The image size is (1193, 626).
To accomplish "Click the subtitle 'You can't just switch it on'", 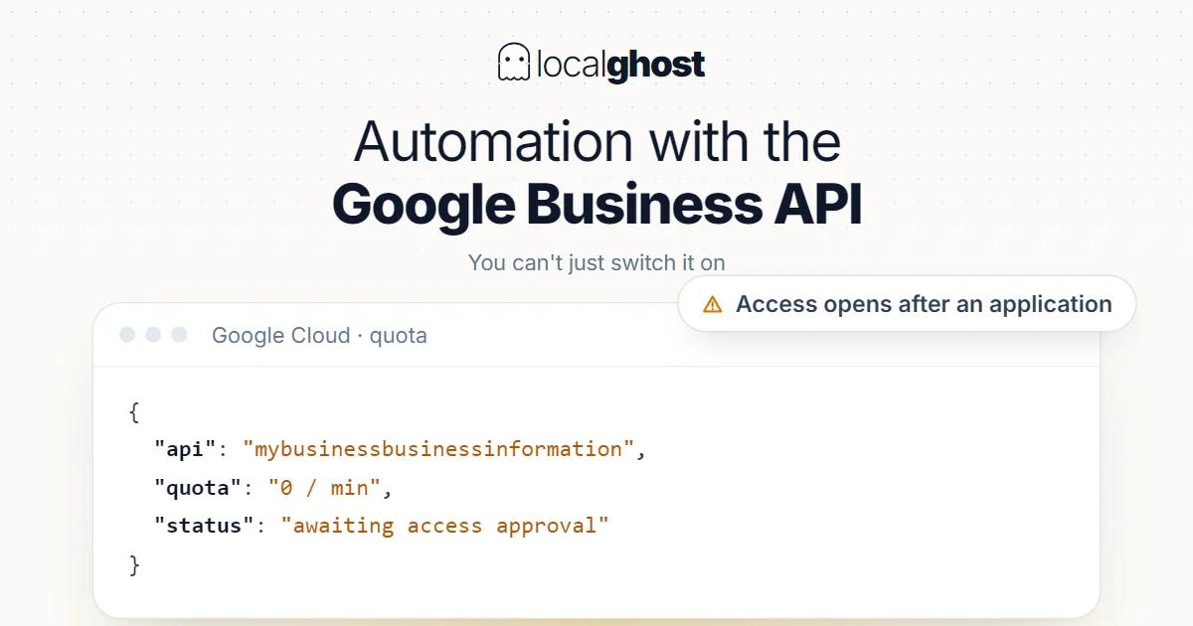I will click(x=596, y=263).
